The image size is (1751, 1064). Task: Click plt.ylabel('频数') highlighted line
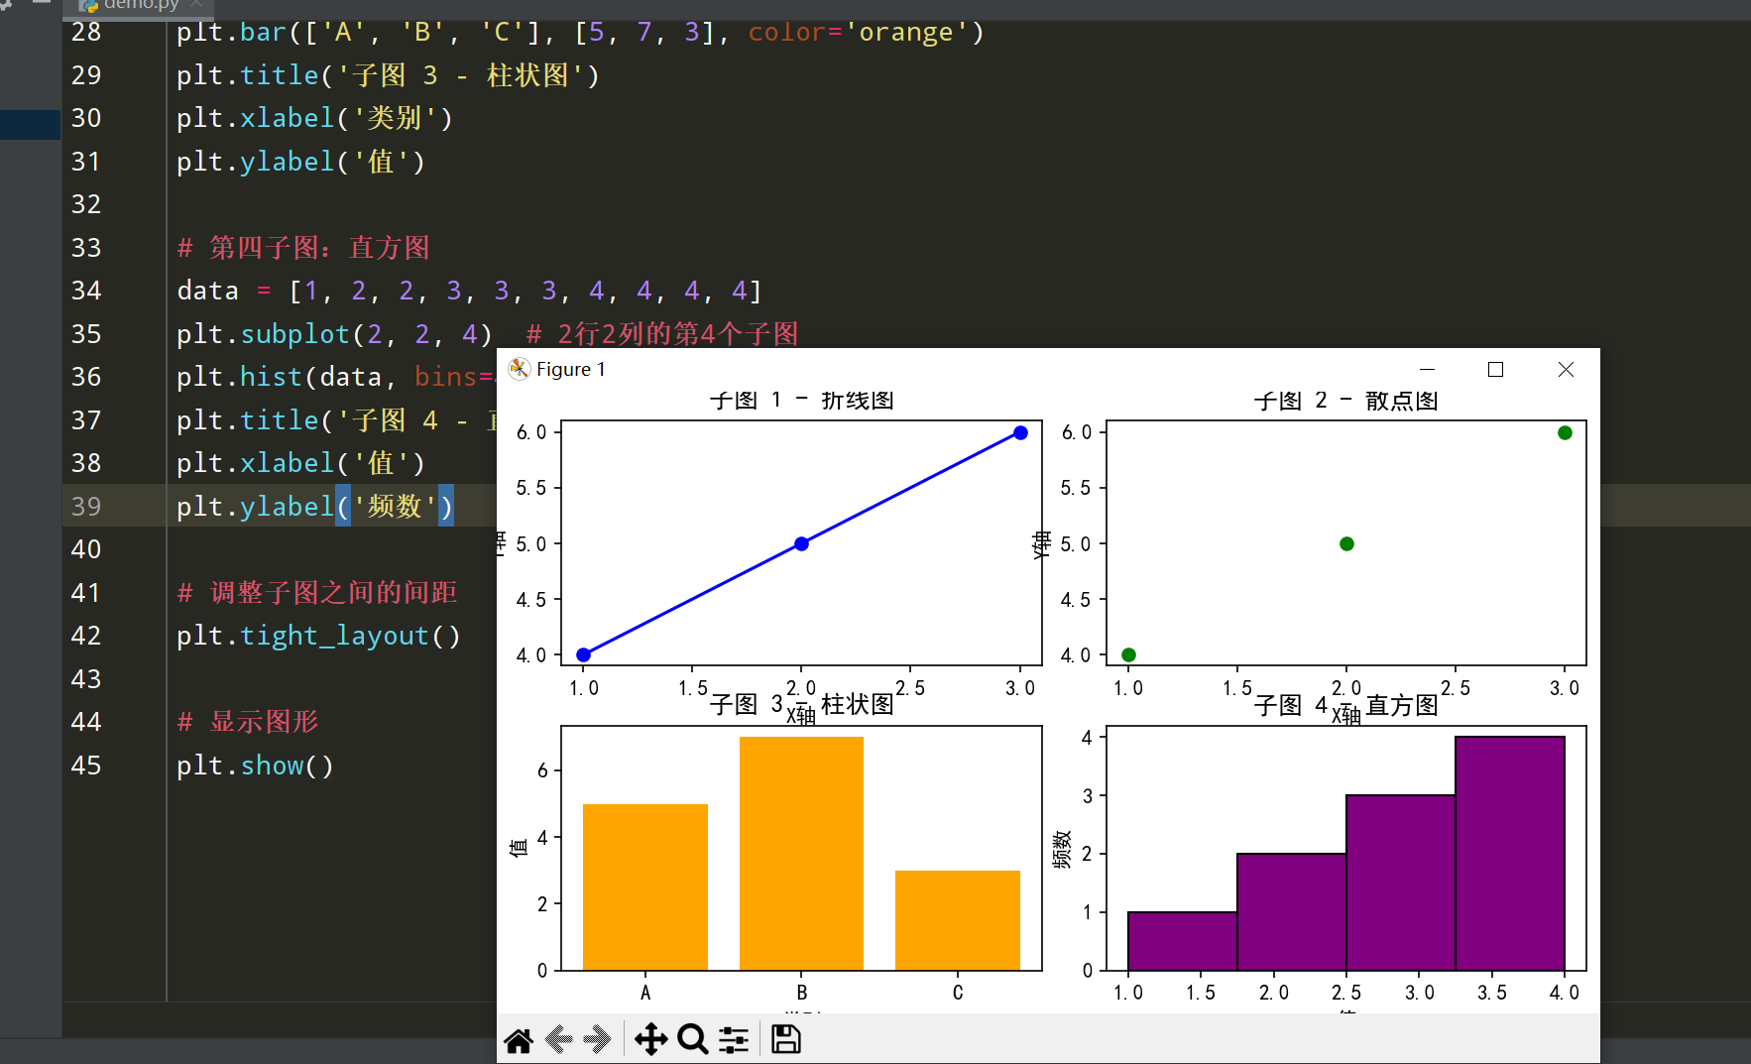(314, 507)
